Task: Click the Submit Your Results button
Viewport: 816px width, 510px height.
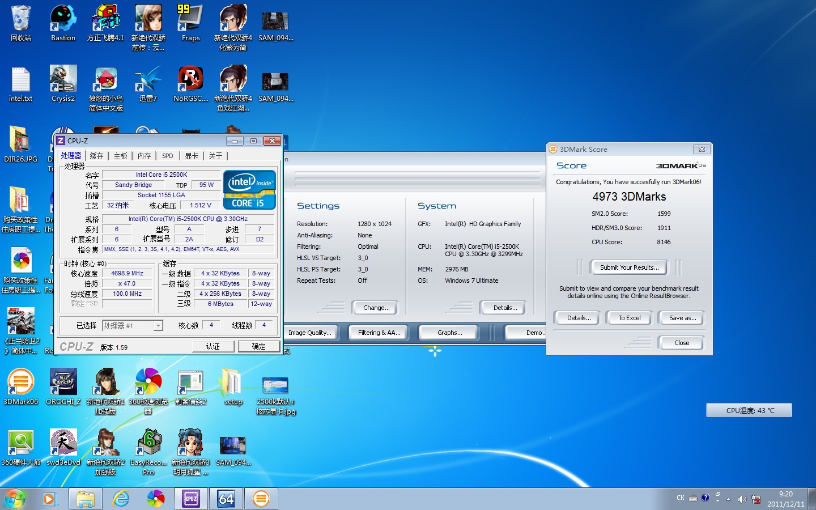Action: [629, 267]
